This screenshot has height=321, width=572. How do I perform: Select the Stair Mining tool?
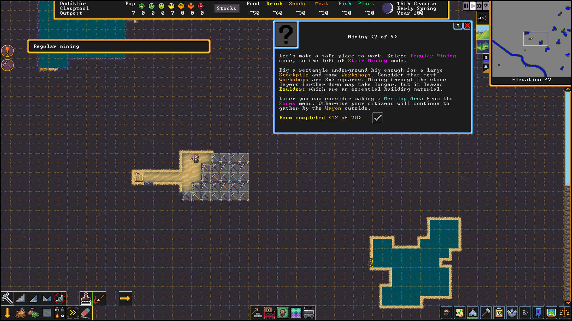tap(20, 299)
